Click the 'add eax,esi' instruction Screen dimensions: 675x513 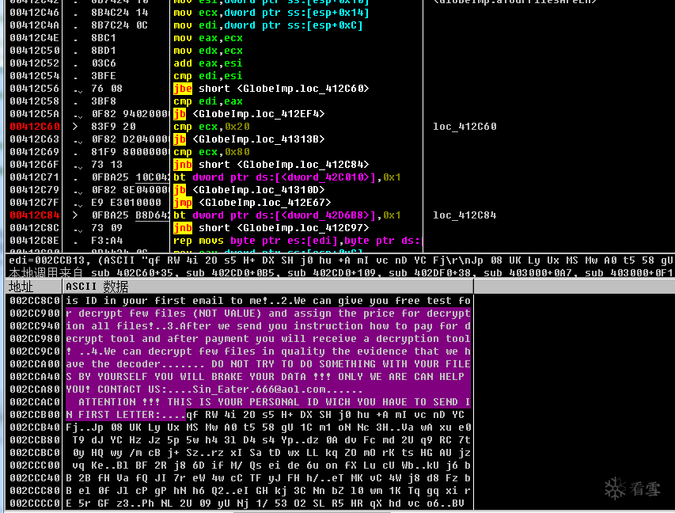pyautogui.click(x=208, y=63)
